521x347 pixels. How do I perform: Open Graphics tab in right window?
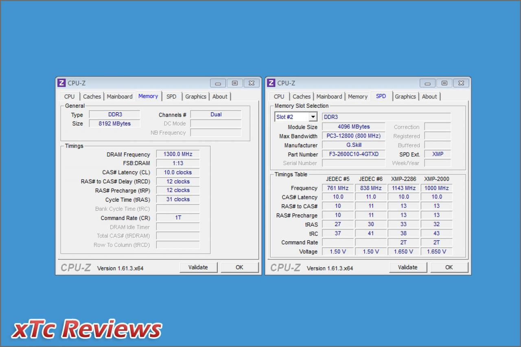(x=405, y=96)
